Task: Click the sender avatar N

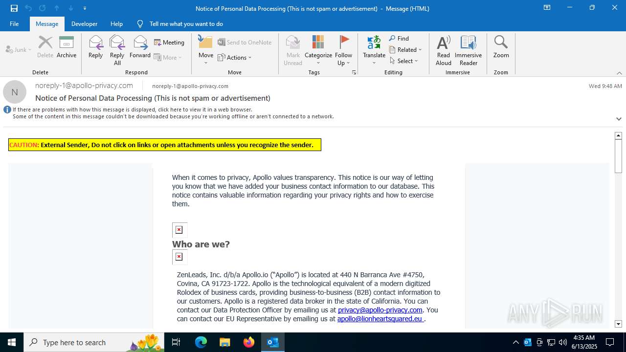Action: coord(15,92)
